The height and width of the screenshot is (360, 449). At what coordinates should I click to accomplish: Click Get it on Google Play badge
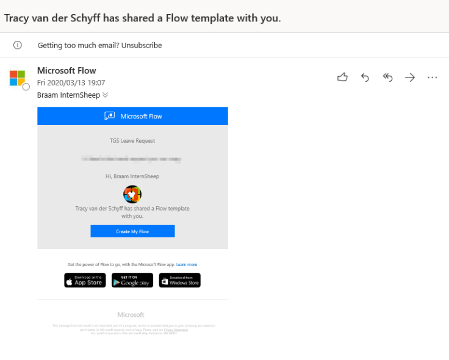(x=132, y=280)
